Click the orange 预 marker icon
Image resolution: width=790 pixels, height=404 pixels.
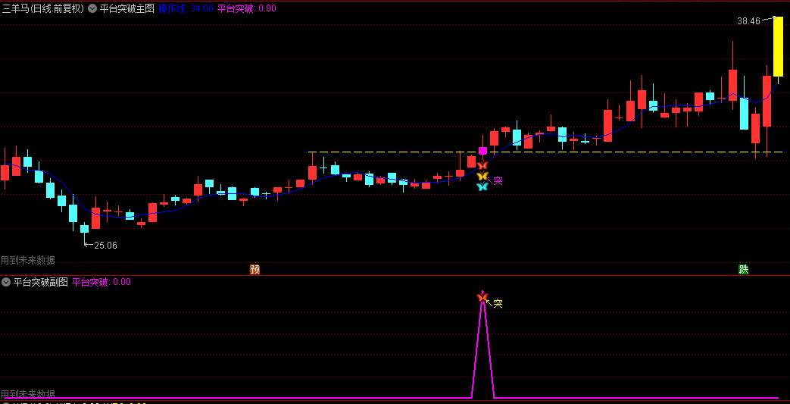255,269
